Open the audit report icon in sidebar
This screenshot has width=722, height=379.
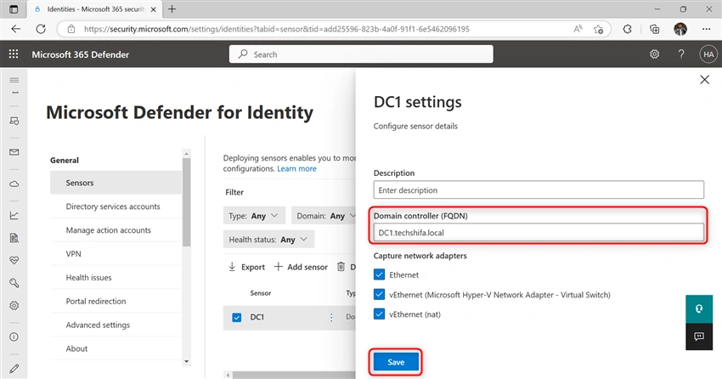14,238
